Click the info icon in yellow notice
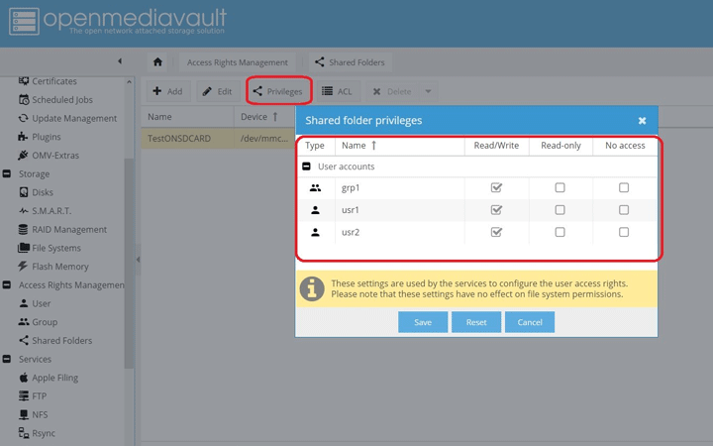Viewport: 713px width, 446px height. [312, 289]
